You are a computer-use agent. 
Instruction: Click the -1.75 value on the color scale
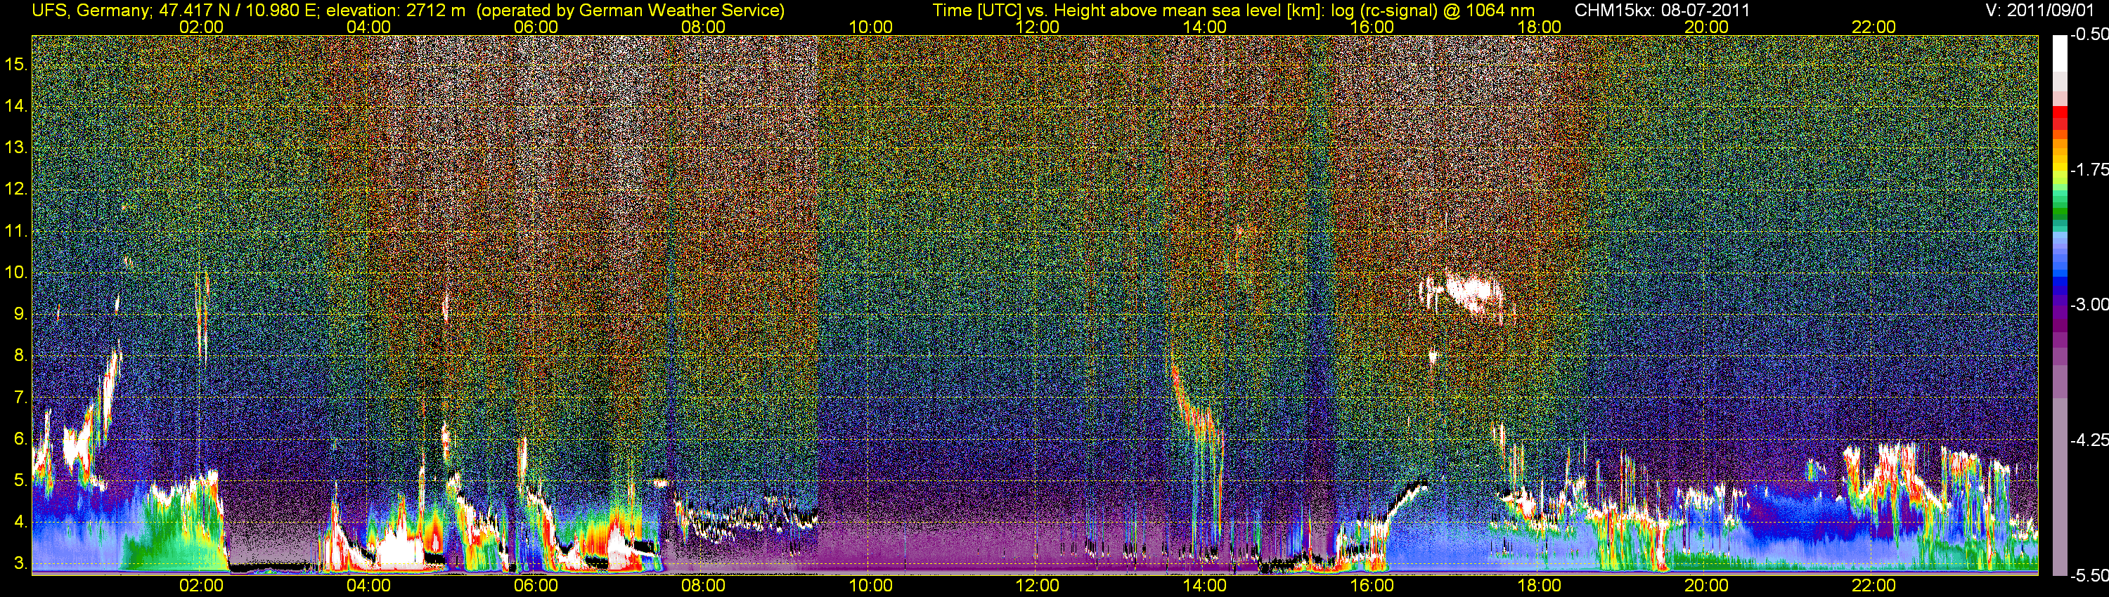click(x=2089, y=170)
